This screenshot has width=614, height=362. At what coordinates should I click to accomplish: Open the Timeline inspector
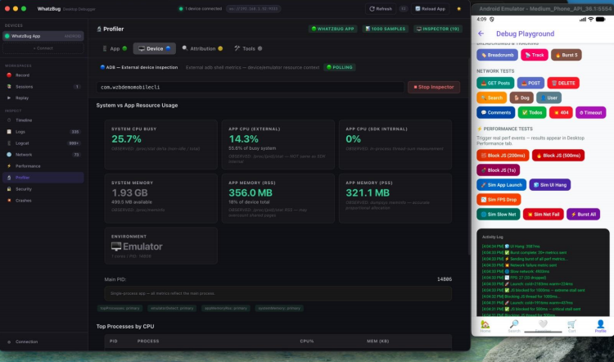pos(43,120)
